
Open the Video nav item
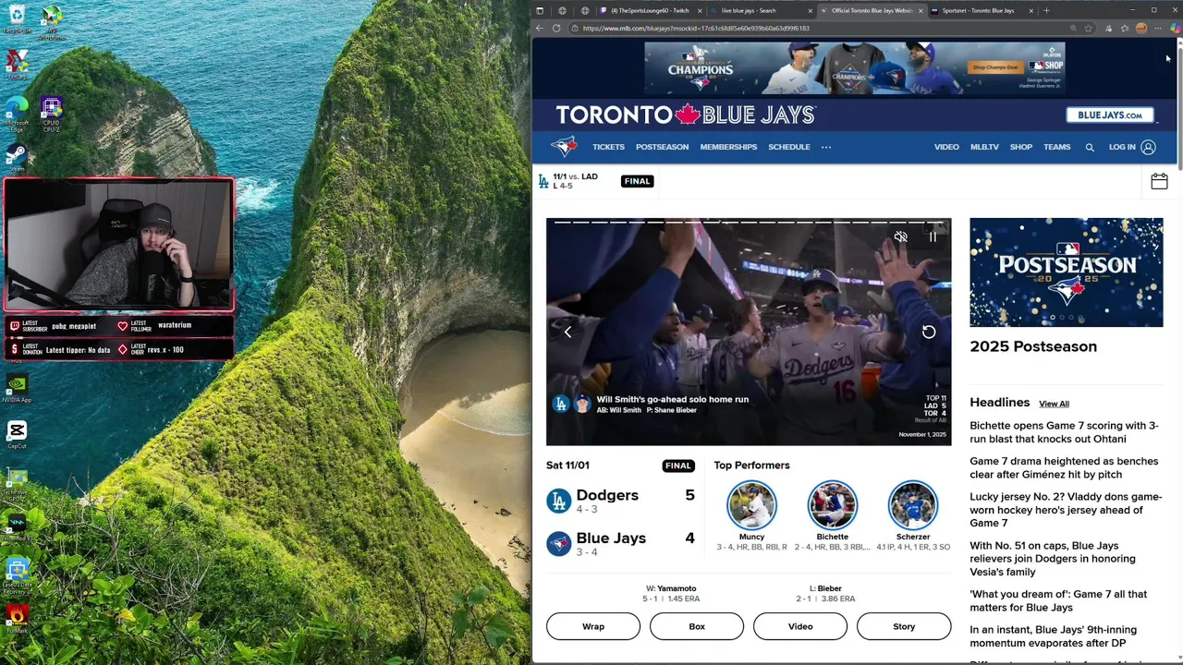tap(946, 147)
